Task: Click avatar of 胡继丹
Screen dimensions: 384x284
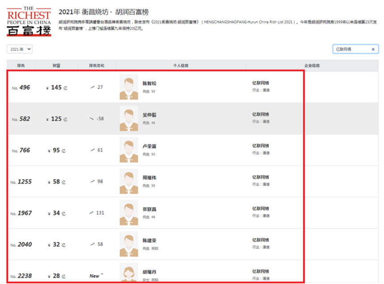Action: (129, 272)
